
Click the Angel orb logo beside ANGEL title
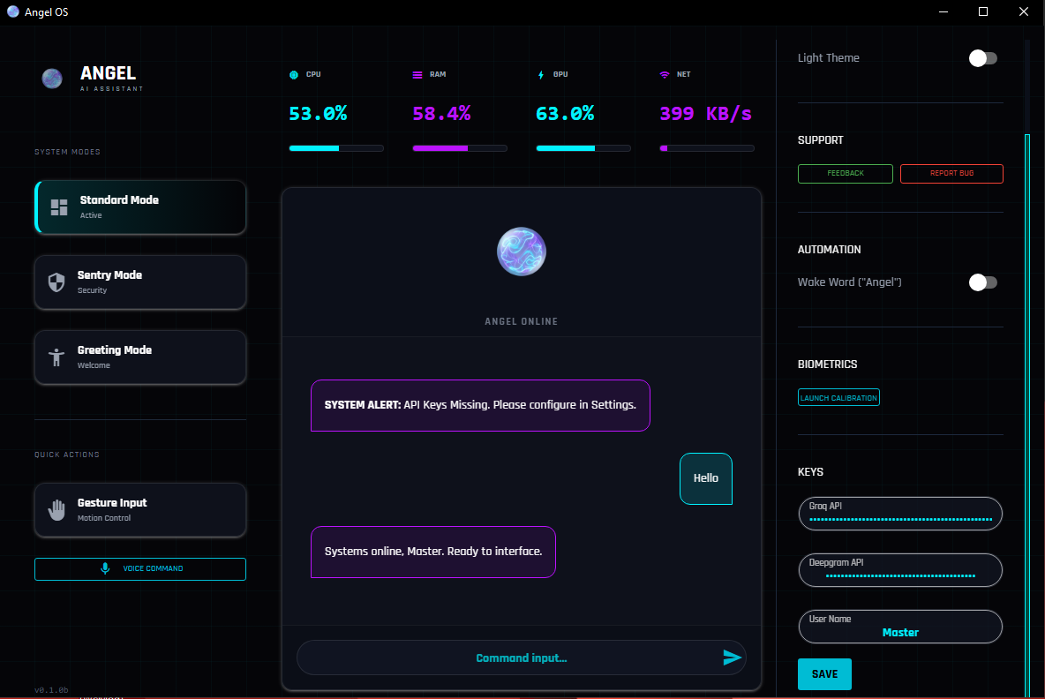click(52, 79)
